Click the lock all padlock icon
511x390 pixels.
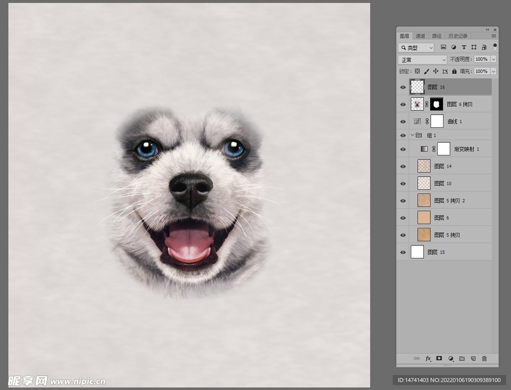pyautogui.click(x=454, y=71)
